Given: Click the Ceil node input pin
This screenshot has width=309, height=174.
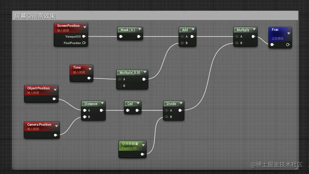Looking at the screenshot, I should (128, 110).
